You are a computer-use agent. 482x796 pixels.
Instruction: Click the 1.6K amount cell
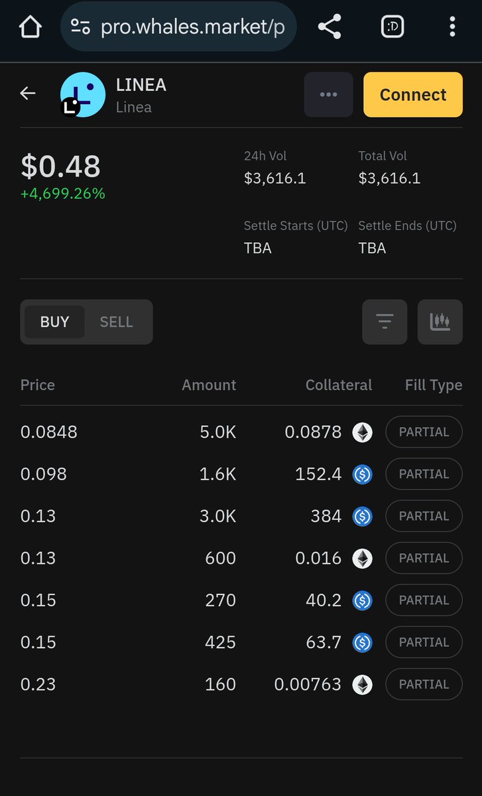pos(218,474)
